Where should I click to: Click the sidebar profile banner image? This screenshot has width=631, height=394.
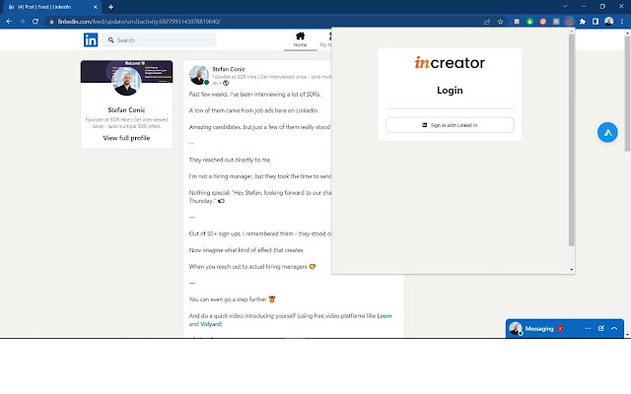pyautogui.click(x=126, y=72)
